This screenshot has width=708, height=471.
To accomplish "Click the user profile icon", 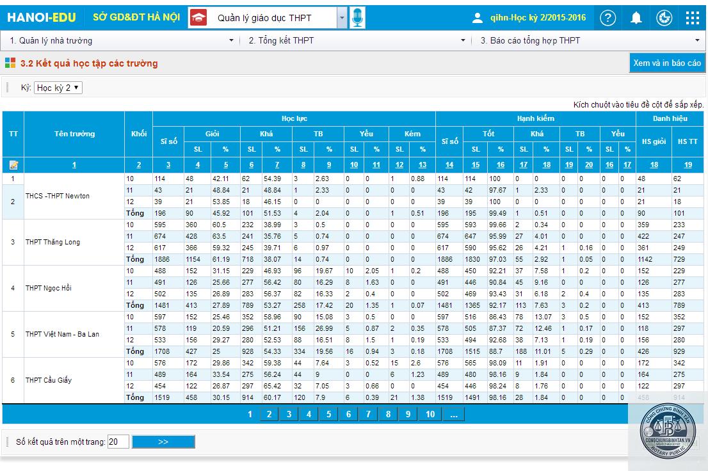I will coord(478,18).
